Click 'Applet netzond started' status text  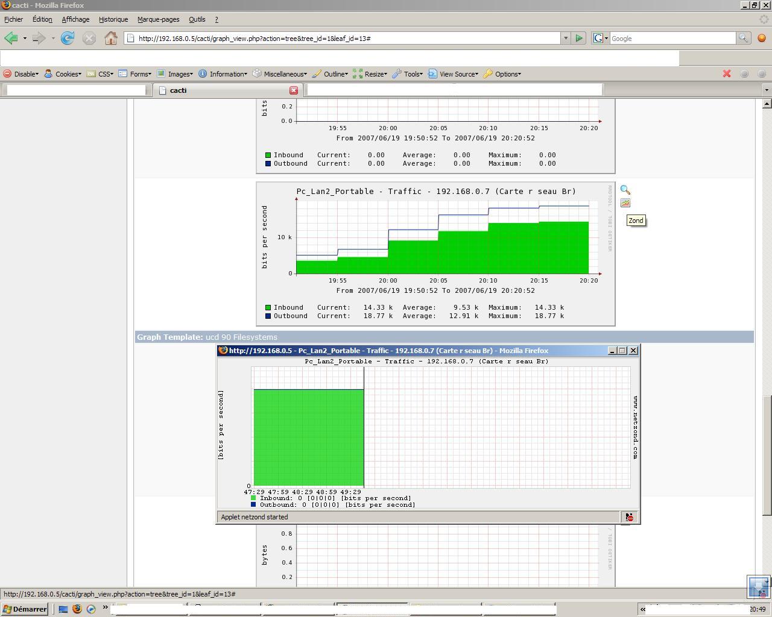(255, 517)
